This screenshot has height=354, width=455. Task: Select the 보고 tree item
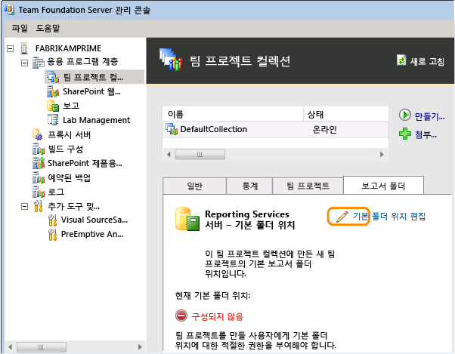(71, 106)
